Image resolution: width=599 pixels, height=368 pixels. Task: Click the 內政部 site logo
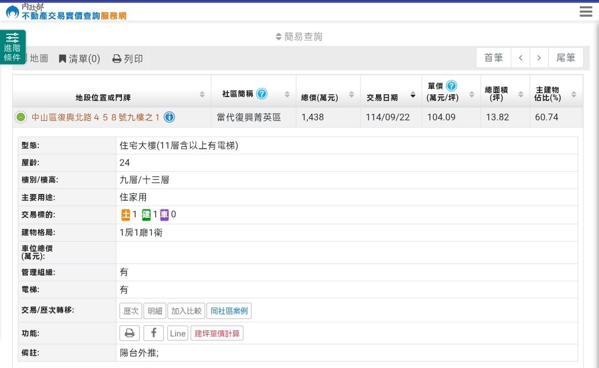[13, 12]
